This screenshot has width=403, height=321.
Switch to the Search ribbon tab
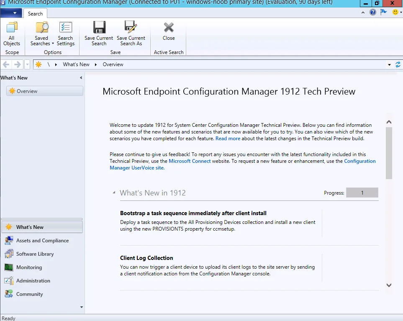tap(35, 13)
